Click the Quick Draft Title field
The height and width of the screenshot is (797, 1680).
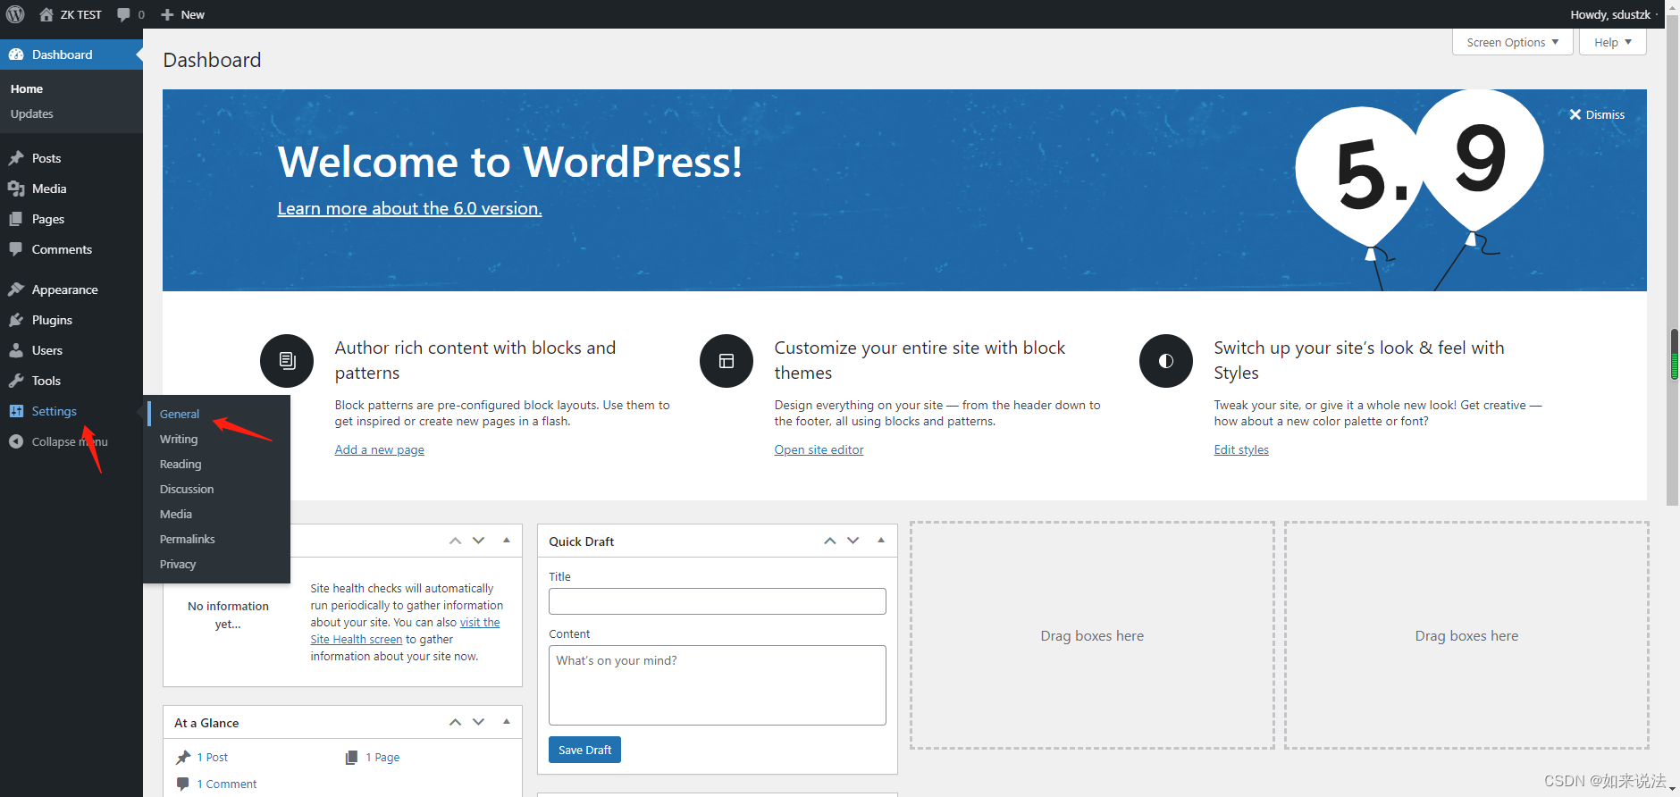tap(718, 601)
